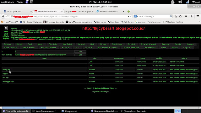Image resolution: width=201 pixels, height=113 pixels.
Task: Click the Admin Finder button
Action: click(29, 48)
